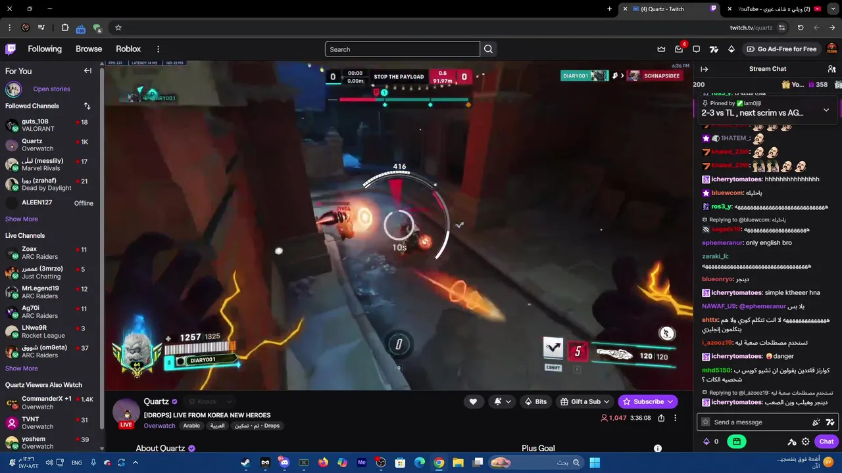842x473 pixels.
Task: Share the stream icon
Action: tap(661, 418)
